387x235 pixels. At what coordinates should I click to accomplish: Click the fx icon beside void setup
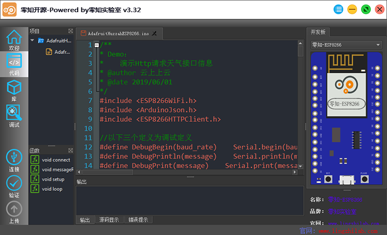coord(35,179)
